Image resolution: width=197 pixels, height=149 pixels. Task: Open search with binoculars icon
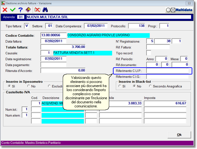(x=45, y=10)
